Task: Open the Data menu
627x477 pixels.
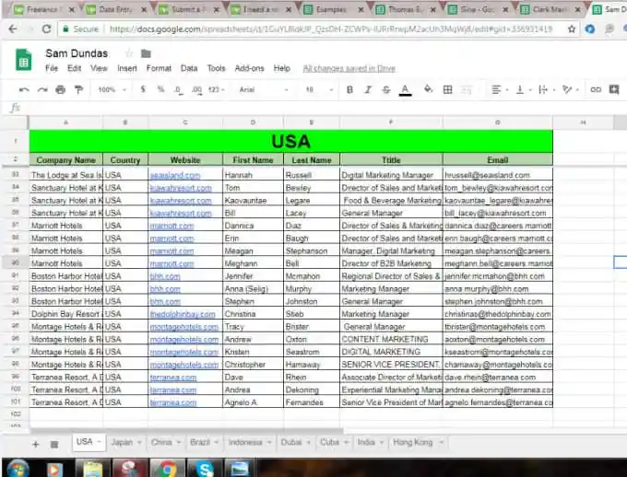Action: pyautogui.click(x=189, y=68)
